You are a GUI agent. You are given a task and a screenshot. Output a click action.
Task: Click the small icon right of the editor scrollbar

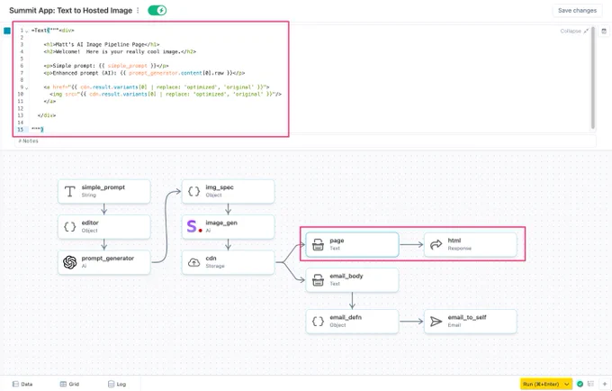(604, 32)
